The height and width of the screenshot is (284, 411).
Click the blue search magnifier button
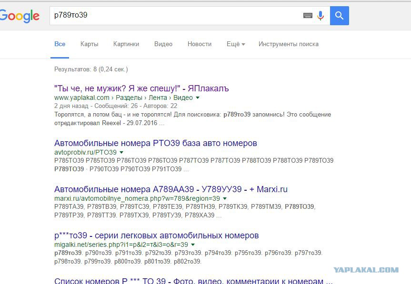[x=339, y=16]
